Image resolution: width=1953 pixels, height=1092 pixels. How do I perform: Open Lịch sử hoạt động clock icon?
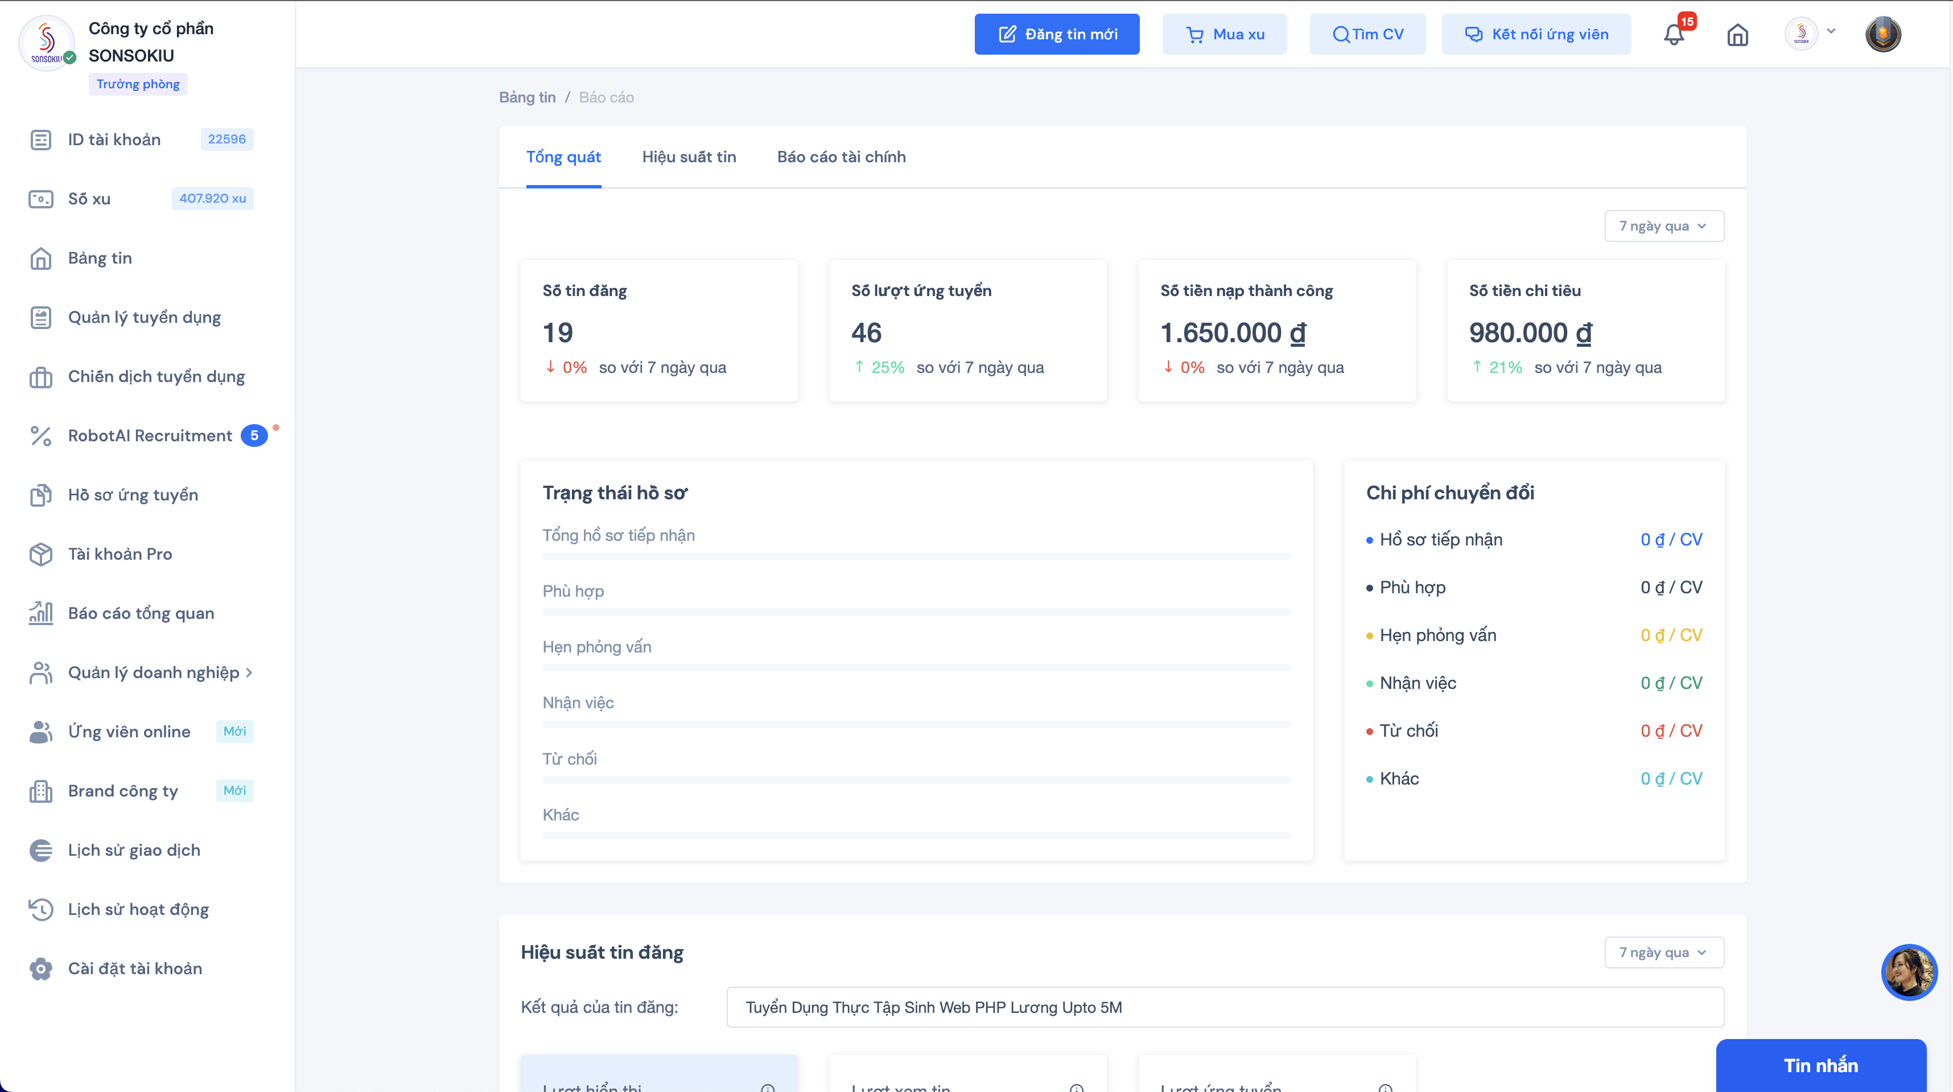click(41, 909)
